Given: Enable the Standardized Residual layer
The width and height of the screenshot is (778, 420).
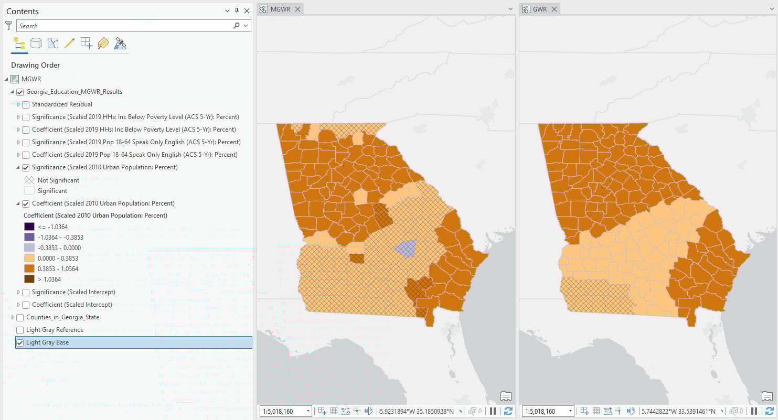Looking at the screenshot, I should (x=25, y=104).
